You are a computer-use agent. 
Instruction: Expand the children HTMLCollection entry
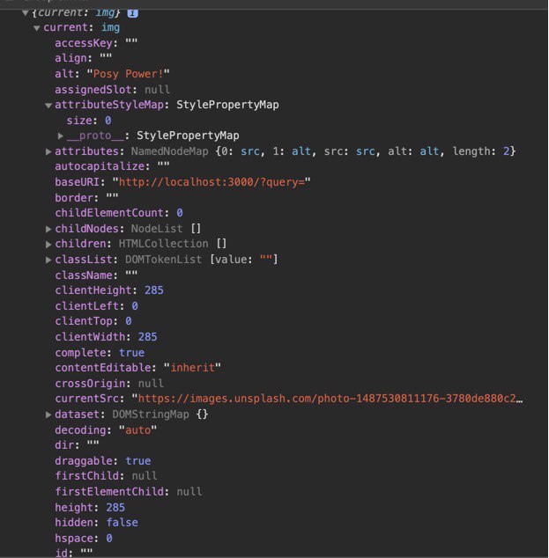coord(48,245)
